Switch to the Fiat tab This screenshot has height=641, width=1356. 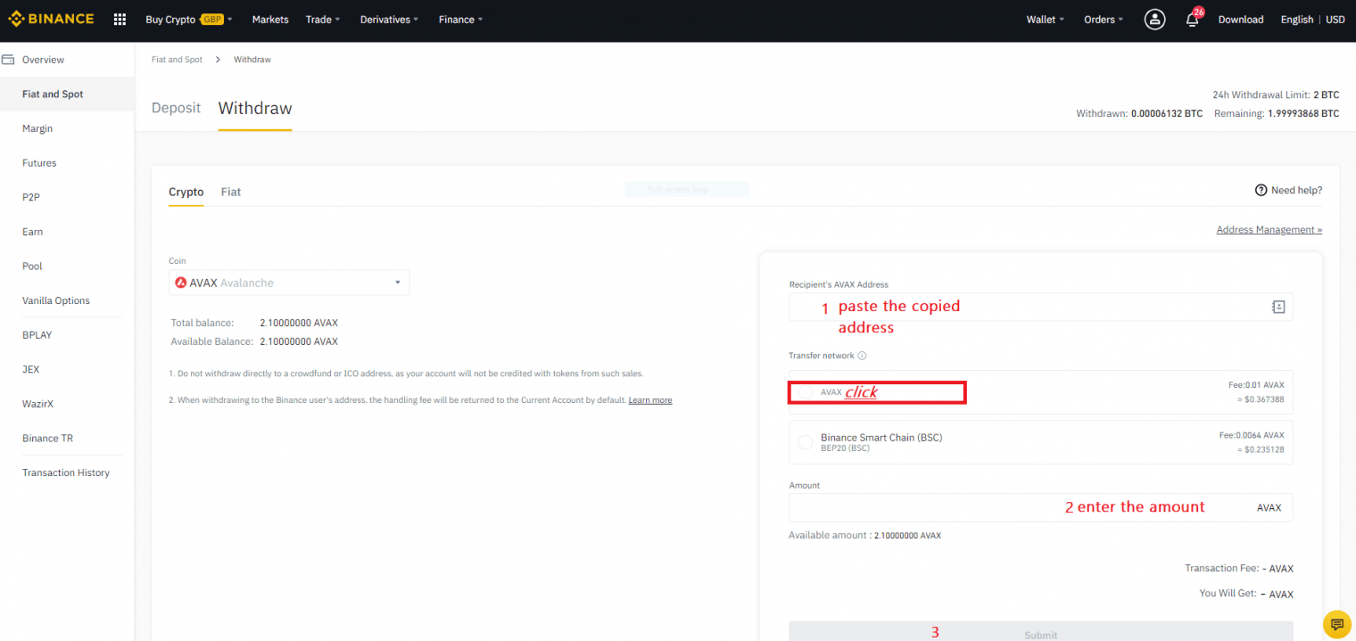coord(230,192)
